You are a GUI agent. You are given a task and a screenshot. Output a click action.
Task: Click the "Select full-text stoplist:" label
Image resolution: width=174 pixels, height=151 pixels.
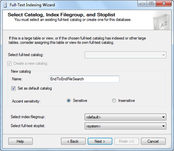coord(28,126)
